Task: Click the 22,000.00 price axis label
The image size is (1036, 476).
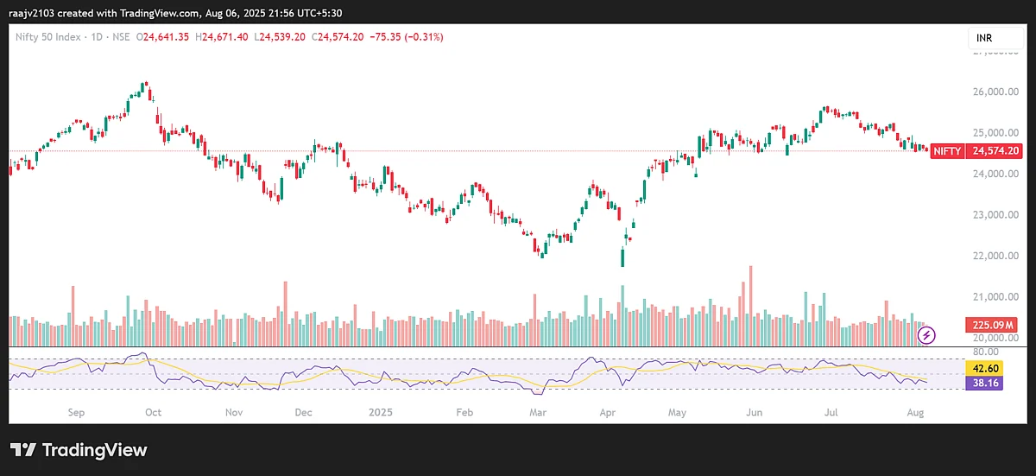Action: [x=996, y=256]
